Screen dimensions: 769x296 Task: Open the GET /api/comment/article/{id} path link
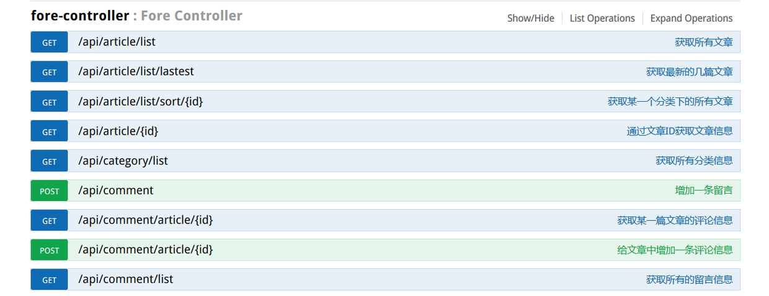pos(145,220)
